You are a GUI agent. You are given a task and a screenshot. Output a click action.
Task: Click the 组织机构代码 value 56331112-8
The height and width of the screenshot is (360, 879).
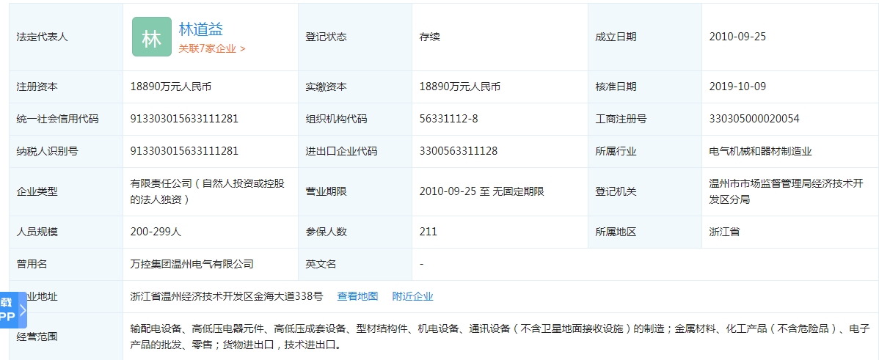[448, 119]
